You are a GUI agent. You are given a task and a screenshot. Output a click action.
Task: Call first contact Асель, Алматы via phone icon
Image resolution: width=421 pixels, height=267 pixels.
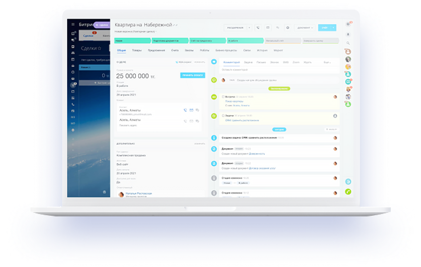185,110
